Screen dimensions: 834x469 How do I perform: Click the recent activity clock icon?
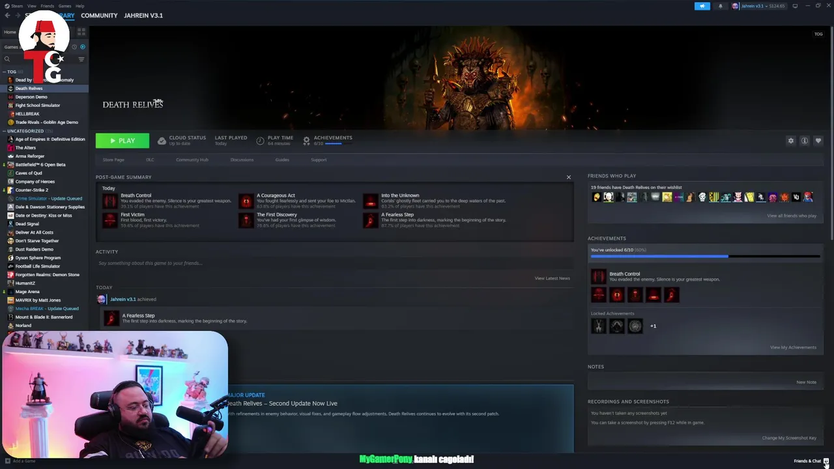point(74,47)
